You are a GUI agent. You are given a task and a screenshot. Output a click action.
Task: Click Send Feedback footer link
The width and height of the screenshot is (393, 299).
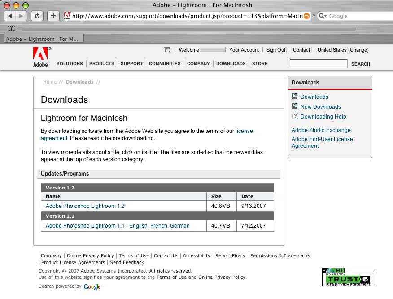pyautogui.click(x=127, y=262)
